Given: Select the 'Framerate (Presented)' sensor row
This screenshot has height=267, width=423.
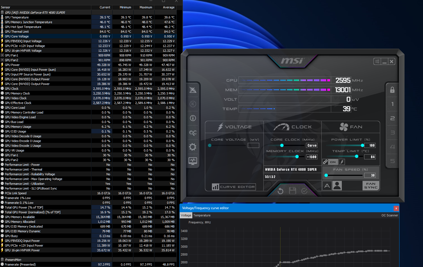Looking at the screenshot, I should tap(88, 264).
